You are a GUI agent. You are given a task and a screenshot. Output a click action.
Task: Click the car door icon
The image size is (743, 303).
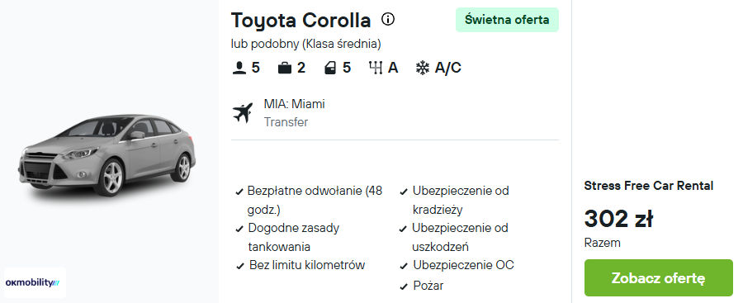pyautogui.click(x=329, y=69)
